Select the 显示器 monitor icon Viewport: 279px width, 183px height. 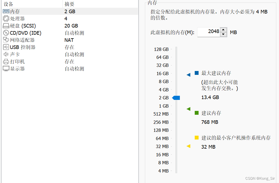pyautogui.click(x=5, y=69)
